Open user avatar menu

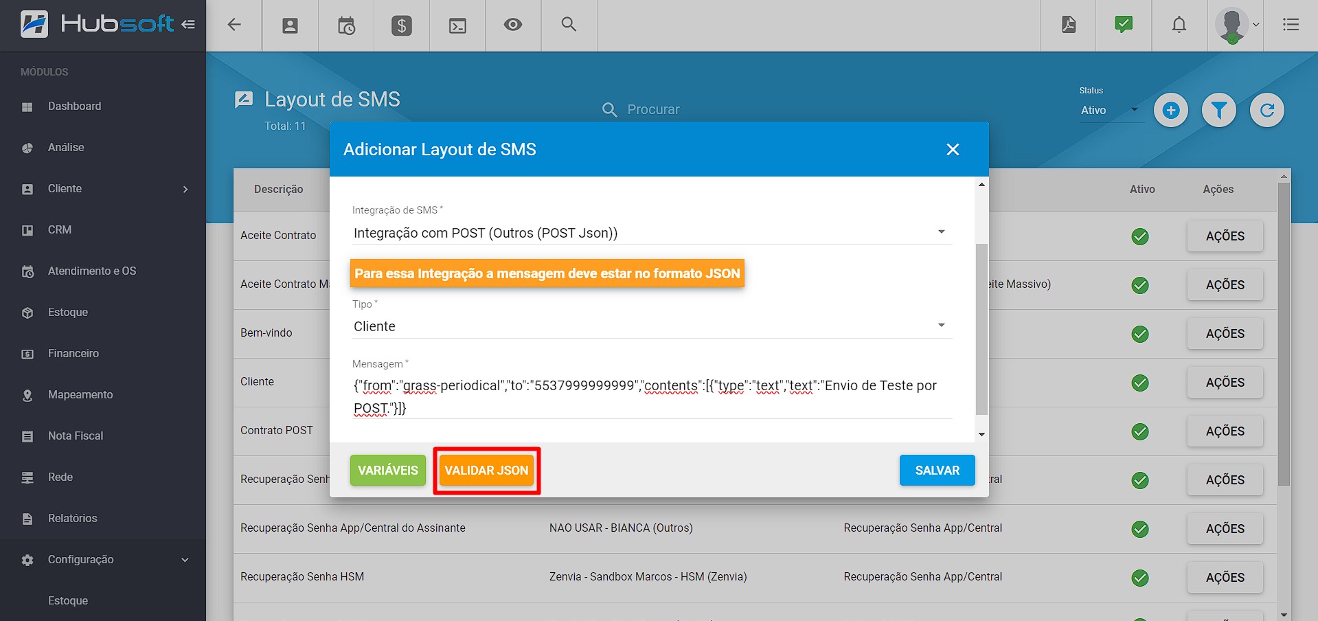point(1231,25)
